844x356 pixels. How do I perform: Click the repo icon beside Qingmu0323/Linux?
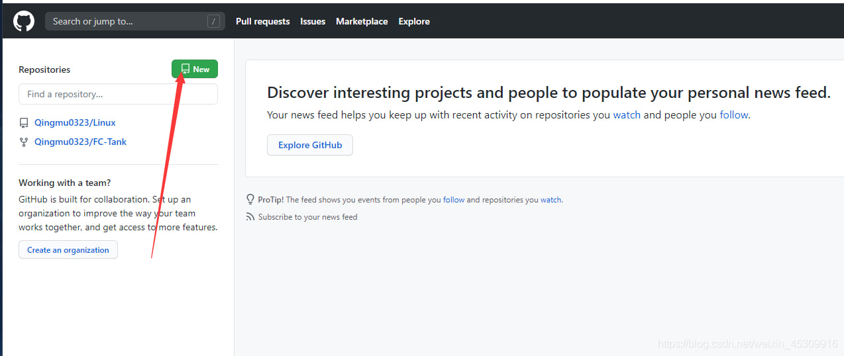24,123
